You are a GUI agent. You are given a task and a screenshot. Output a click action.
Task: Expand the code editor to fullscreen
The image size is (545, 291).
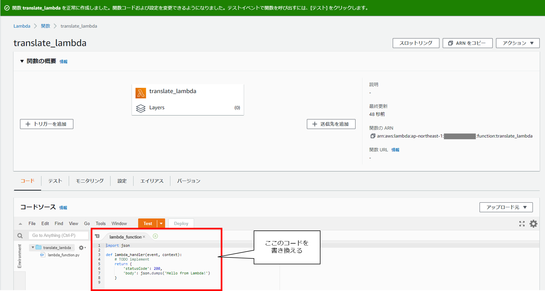coord(522,223)
